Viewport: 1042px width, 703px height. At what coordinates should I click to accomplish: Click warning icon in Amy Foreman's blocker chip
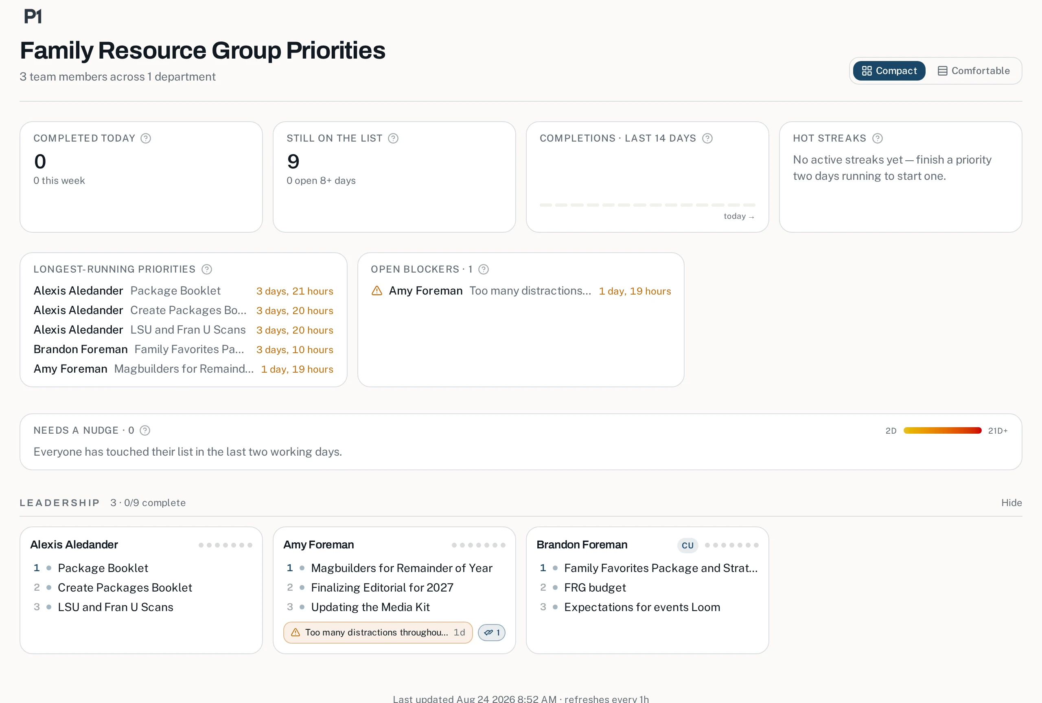(x=296, y=632)
